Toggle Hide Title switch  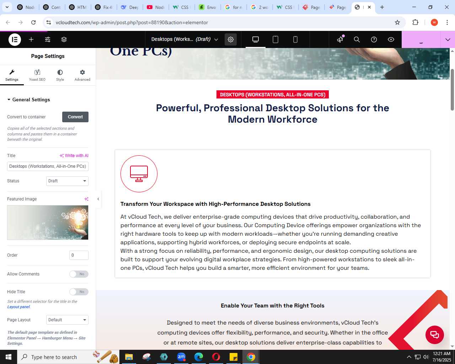pos(79,292)
